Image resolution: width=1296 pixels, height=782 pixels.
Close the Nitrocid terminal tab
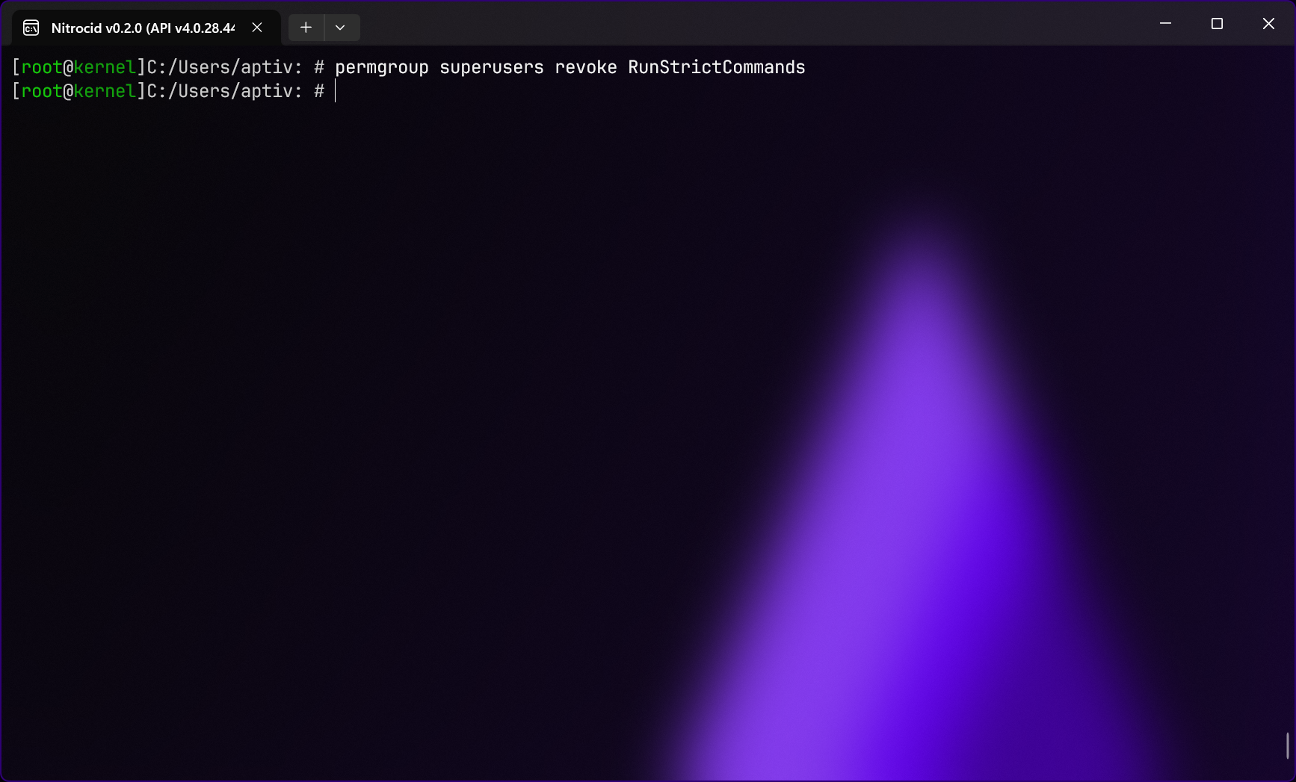tap(257, 28)
